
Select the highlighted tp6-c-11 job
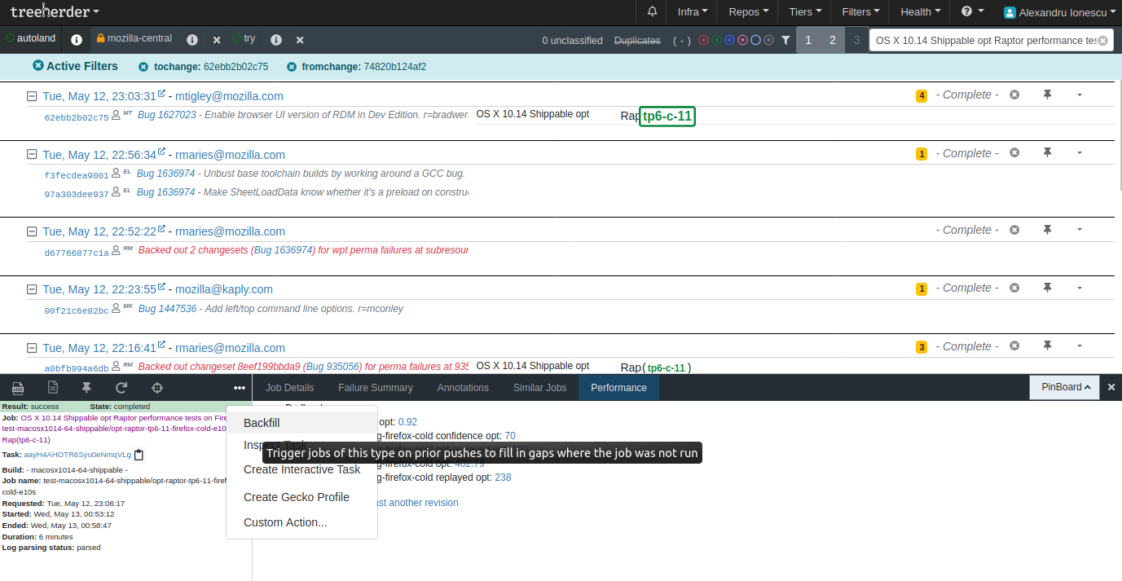[x=667, y=117]
